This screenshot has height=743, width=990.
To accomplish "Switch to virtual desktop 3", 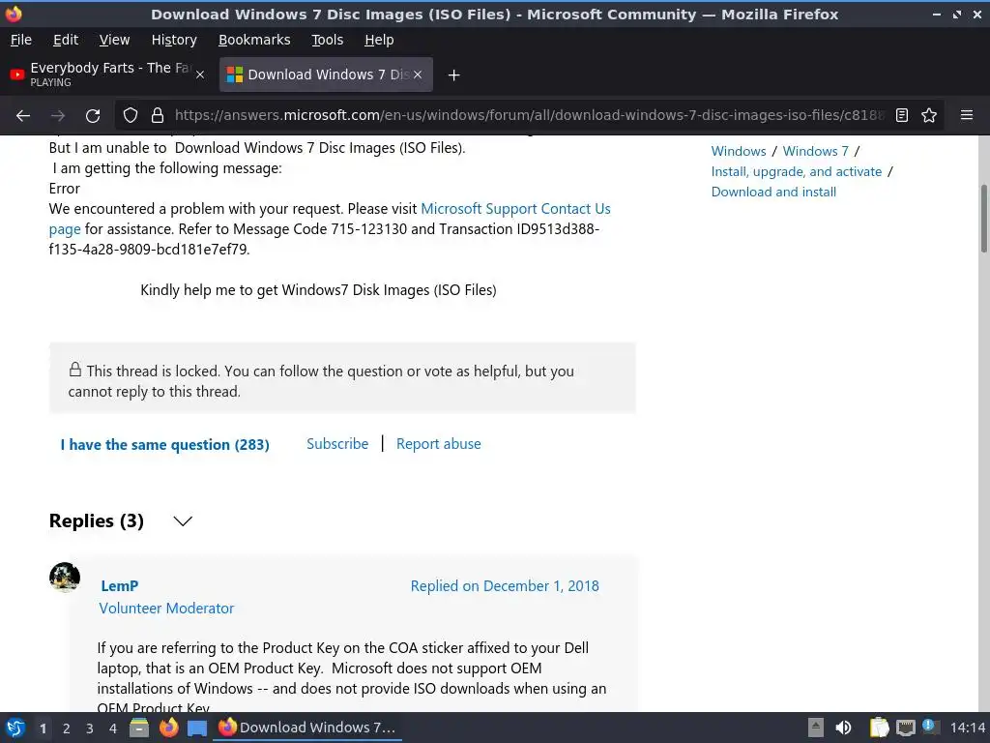I will click(x=90, y=728).
